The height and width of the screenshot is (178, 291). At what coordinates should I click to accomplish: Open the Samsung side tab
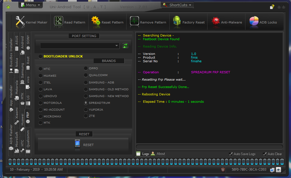(22, 74)
